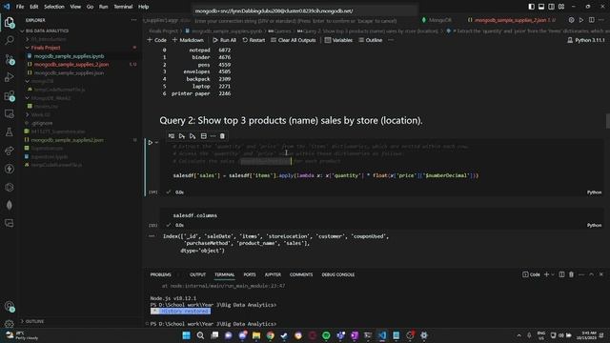Click the cell's Run by Line icon
The image size is (610, 343).
click(172, 136)
